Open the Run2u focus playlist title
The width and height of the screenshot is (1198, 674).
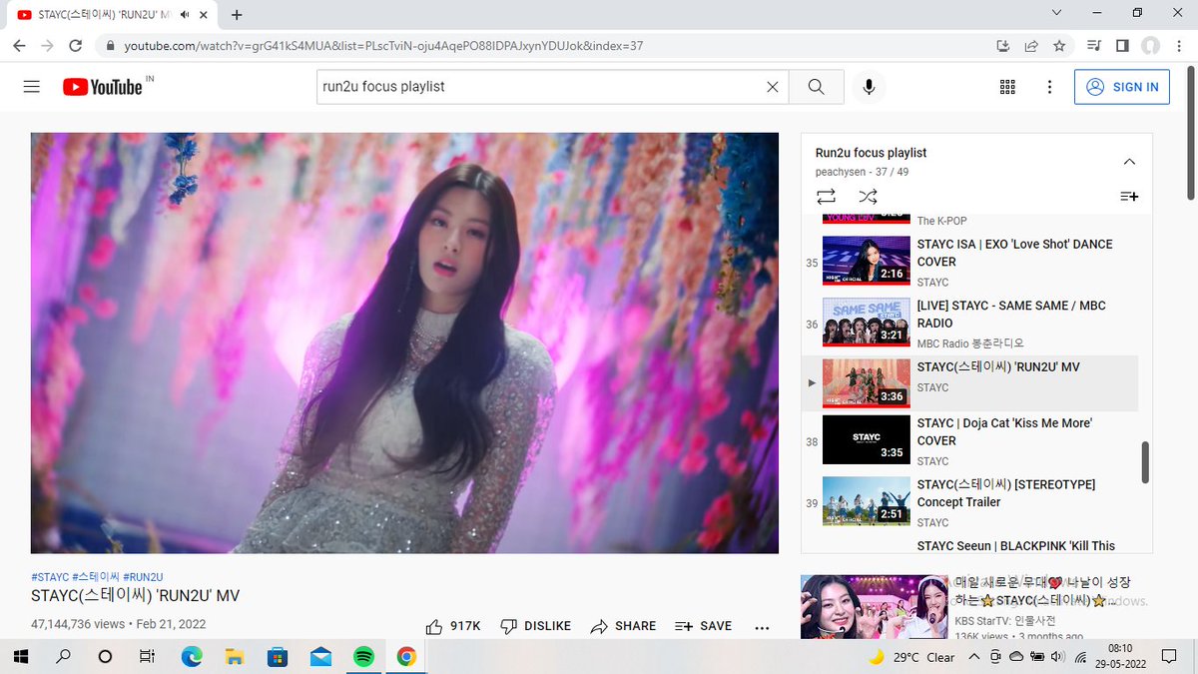point(871,153)
